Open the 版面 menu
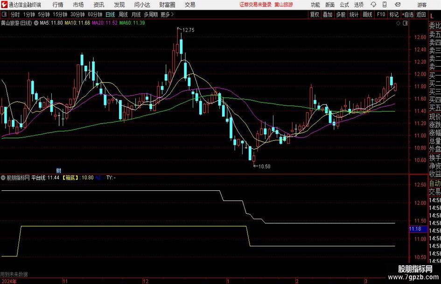 329,5
